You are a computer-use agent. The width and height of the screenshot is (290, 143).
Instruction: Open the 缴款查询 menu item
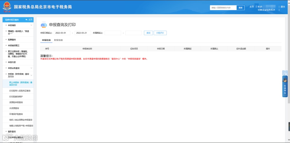18,132
